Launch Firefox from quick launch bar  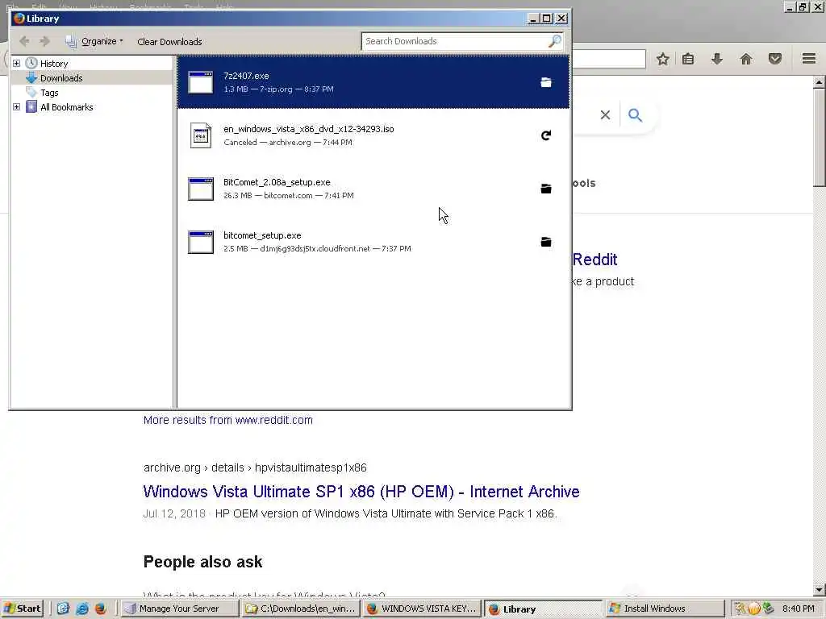click(101, 609)
